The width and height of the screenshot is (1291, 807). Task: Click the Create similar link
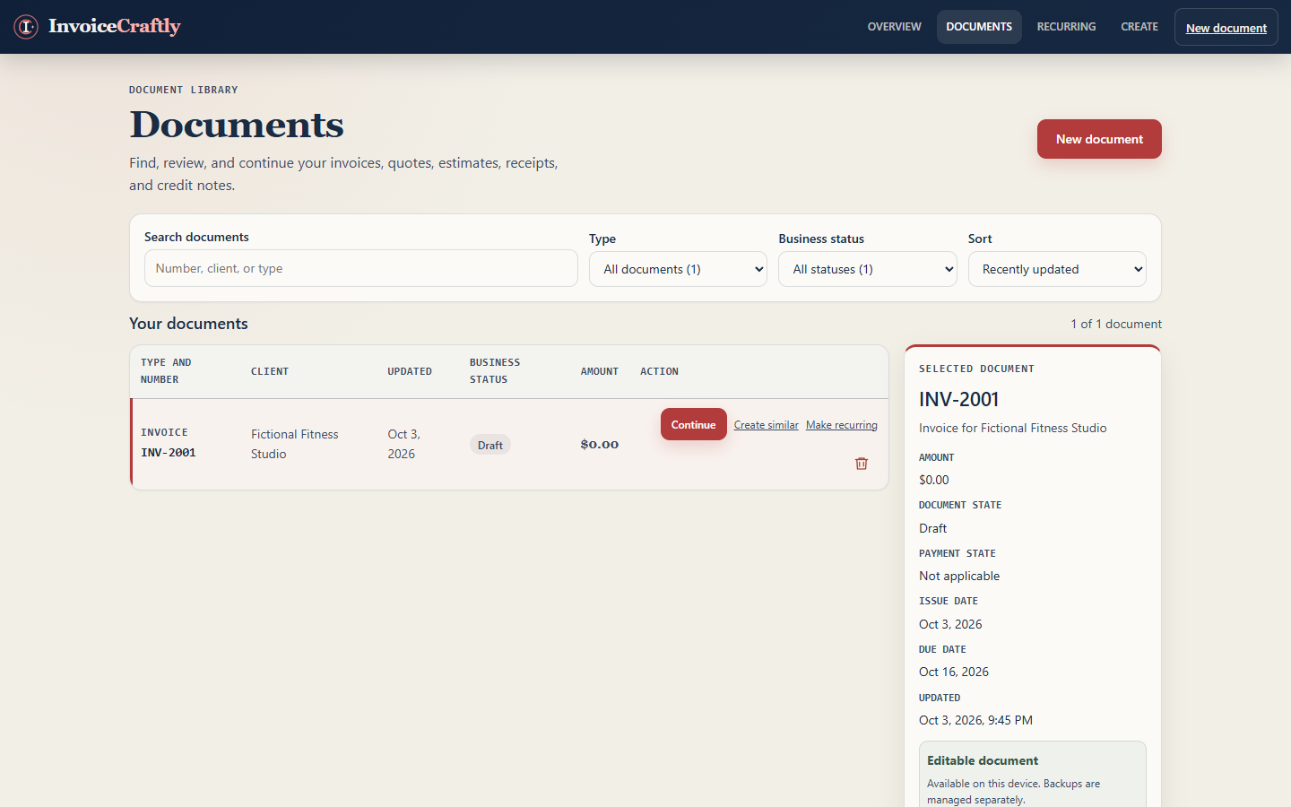(x=766, y=425)
